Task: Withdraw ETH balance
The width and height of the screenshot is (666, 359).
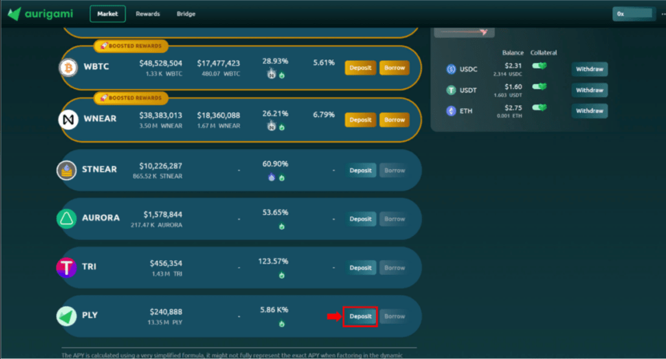Action: point(589,111)
